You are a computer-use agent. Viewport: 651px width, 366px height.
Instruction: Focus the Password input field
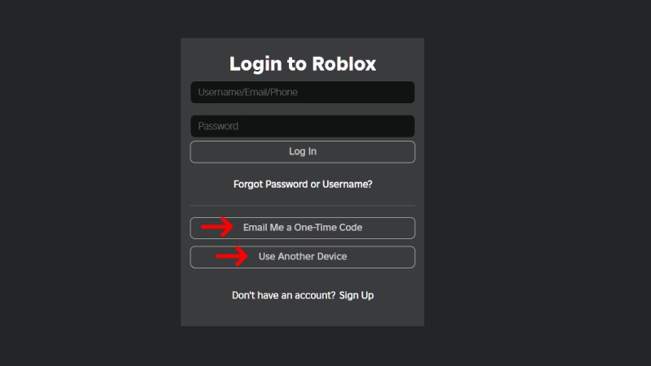[x=303, y=126]
